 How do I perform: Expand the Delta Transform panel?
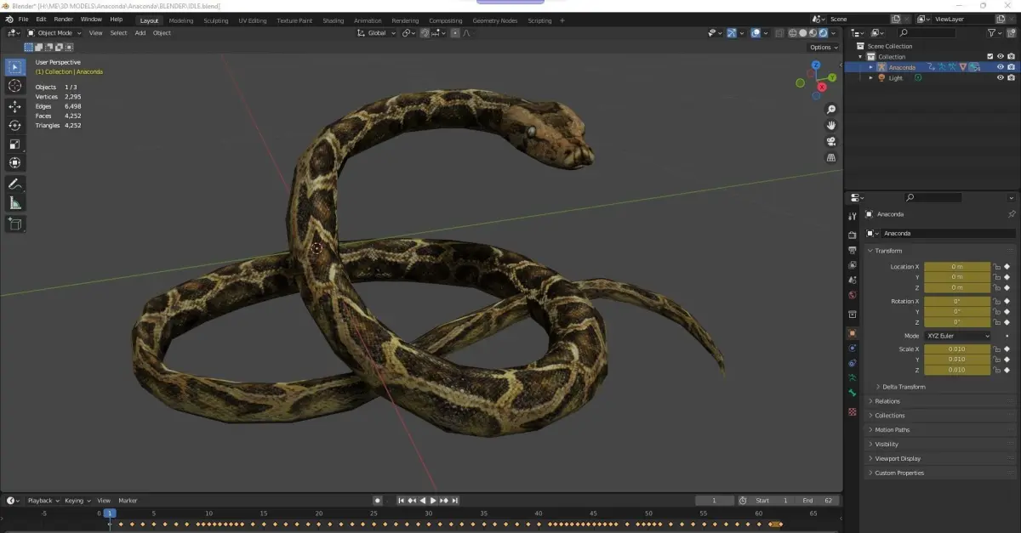(904, 387)
